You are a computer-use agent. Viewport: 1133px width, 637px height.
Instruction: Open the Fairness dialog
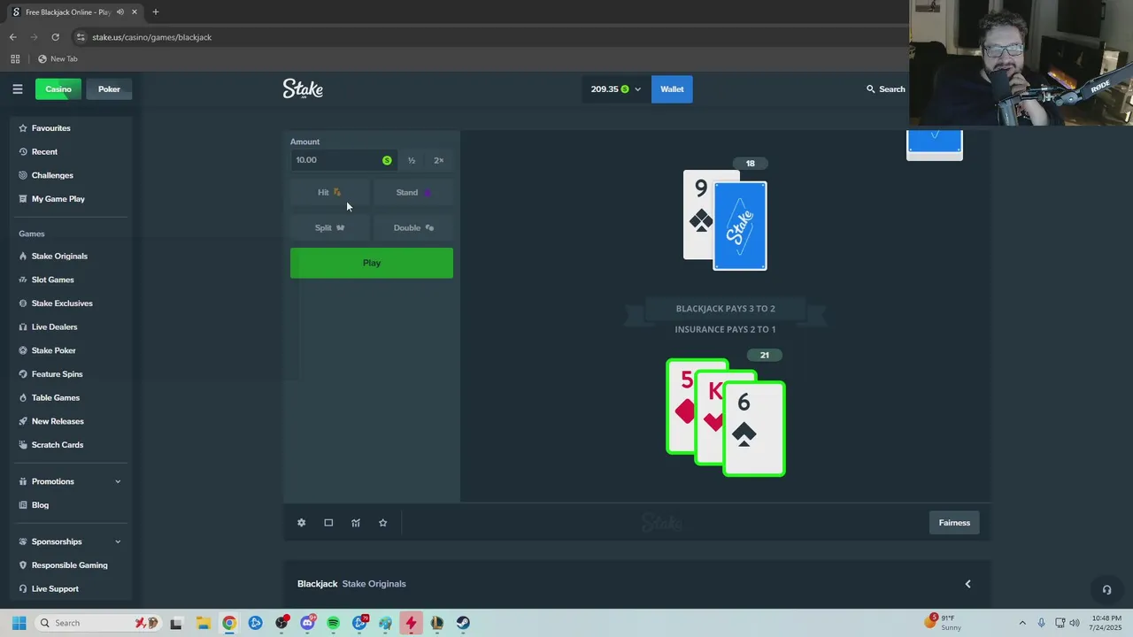(954, 523)
